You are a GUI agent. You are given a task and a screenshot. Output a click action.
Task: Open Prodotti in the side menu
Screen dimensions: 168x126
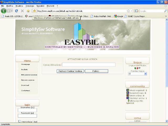(24, 70)
